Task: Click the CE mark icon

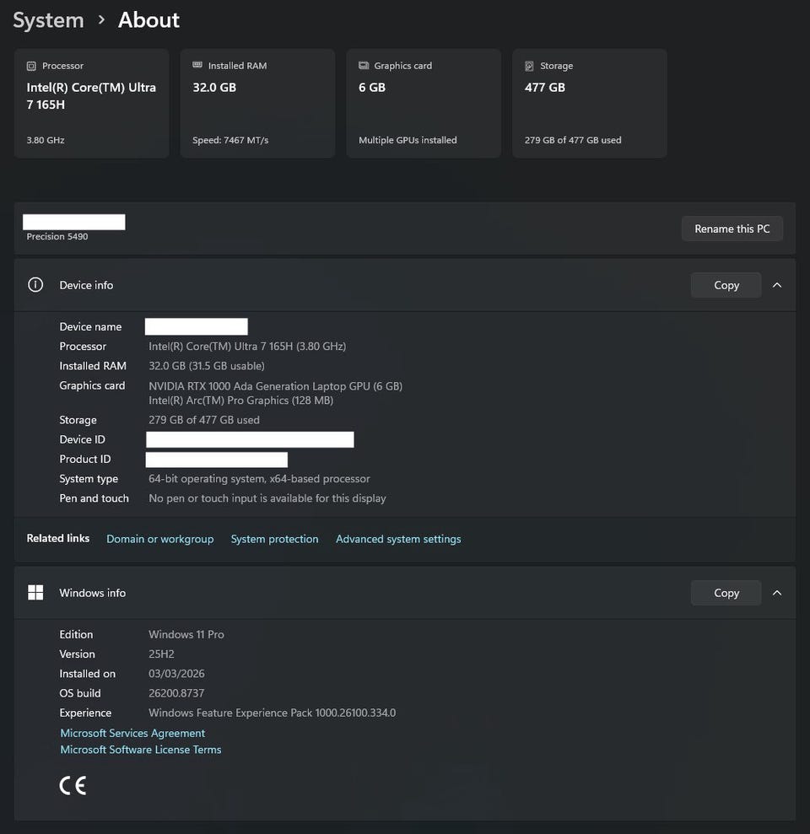Action: point(73,786)
